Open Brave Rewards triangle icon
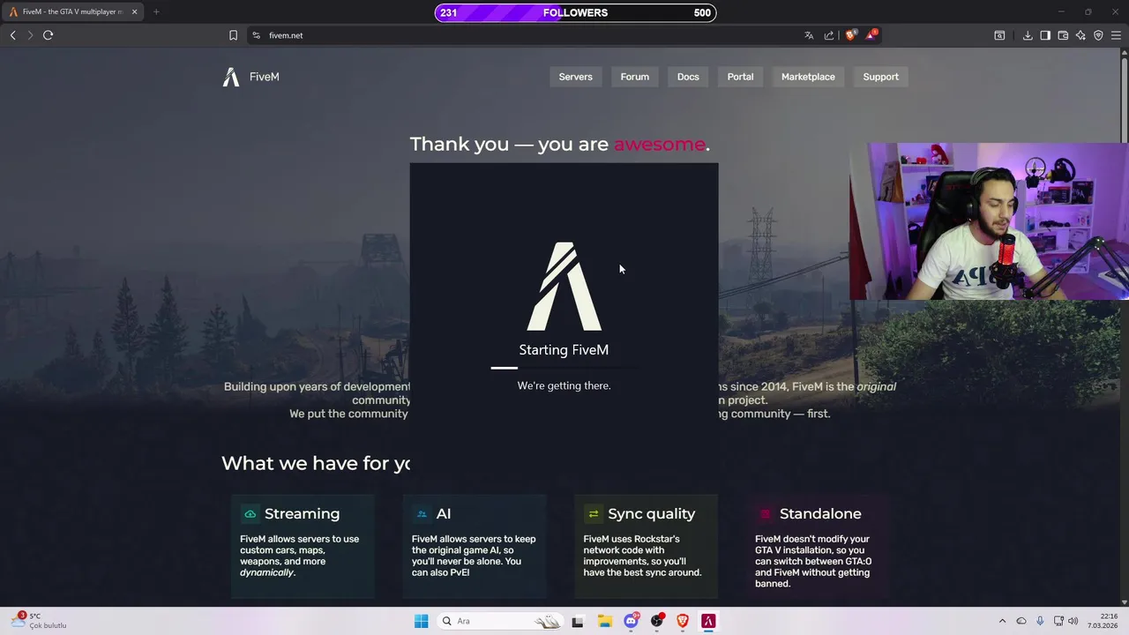This screenshot has width=1129, height=635. tap(871, 35)
